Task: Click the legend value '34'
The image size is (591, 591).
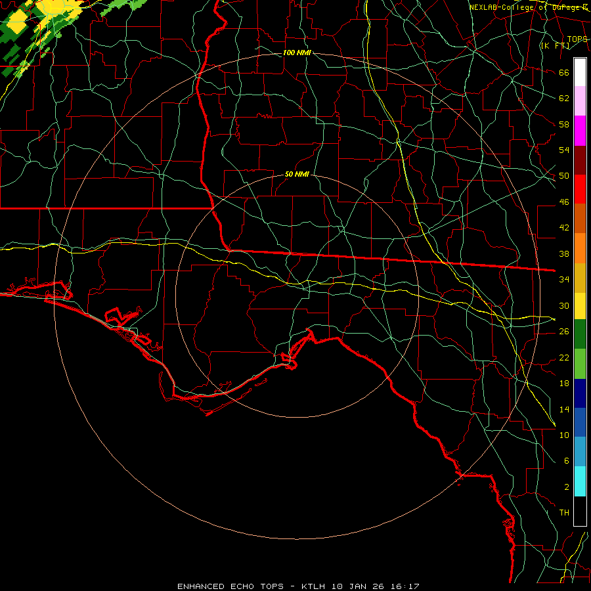Action: [x=564, y=280]
